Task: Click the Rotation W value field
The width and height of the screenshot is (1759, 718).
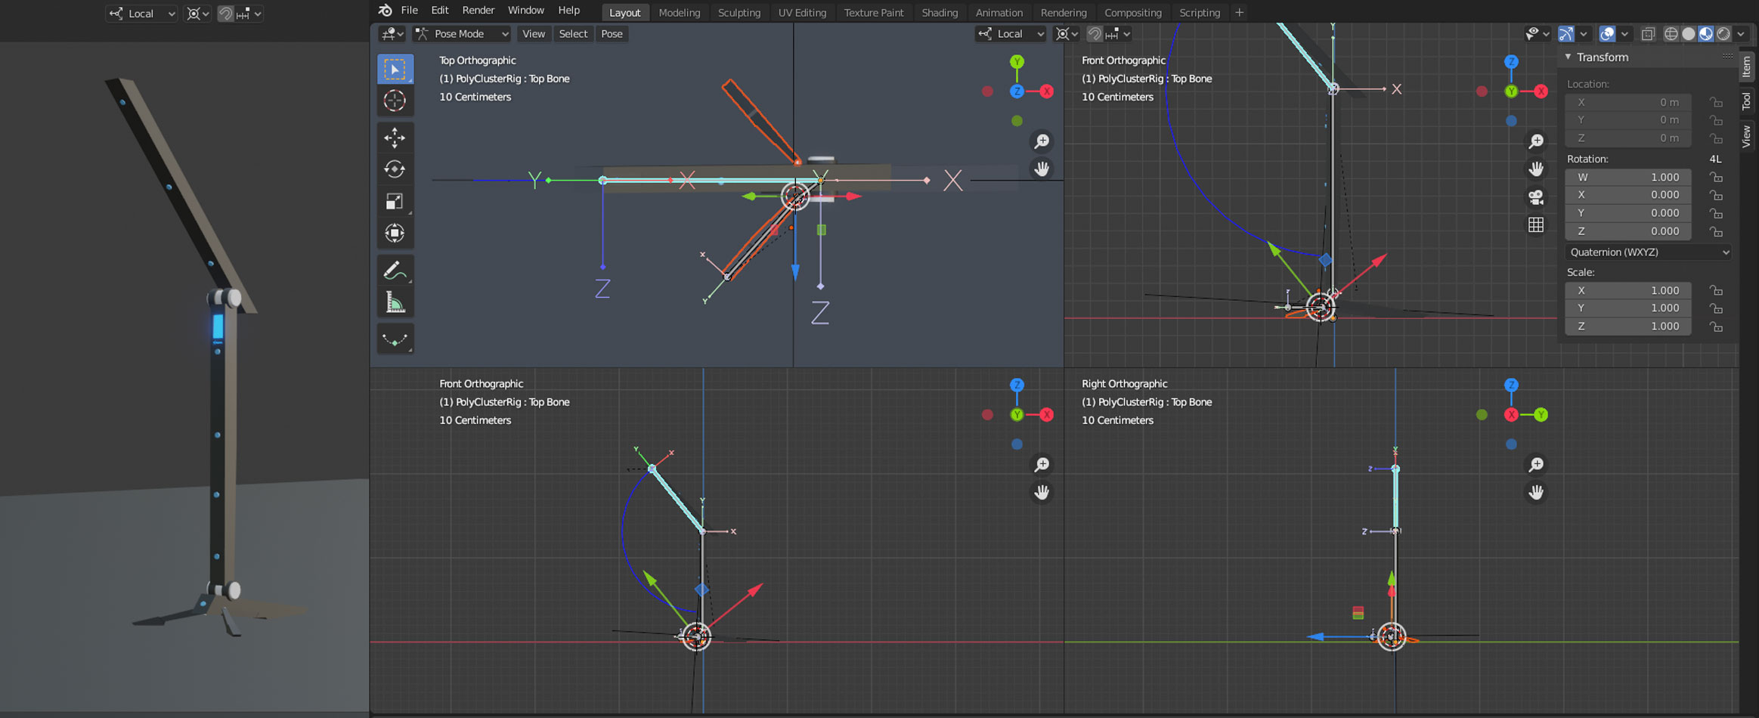Action: [x=1627, y=178]
